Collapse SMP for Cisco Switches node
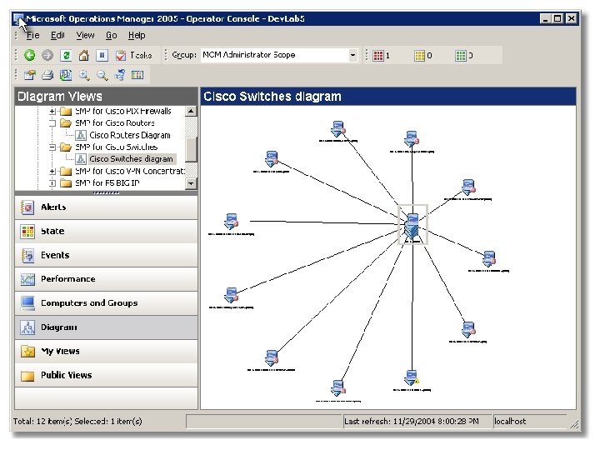This screenshot has height=450, width=600. click(52, 147)
